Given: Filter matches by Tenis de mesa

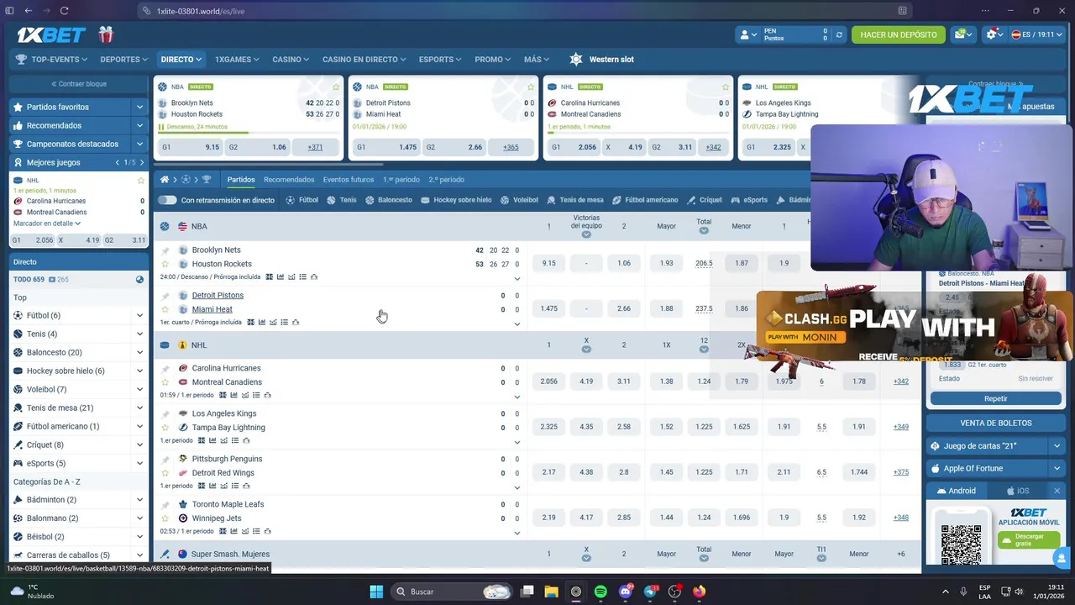Looking at the screenshot, I should coord(575,200).
